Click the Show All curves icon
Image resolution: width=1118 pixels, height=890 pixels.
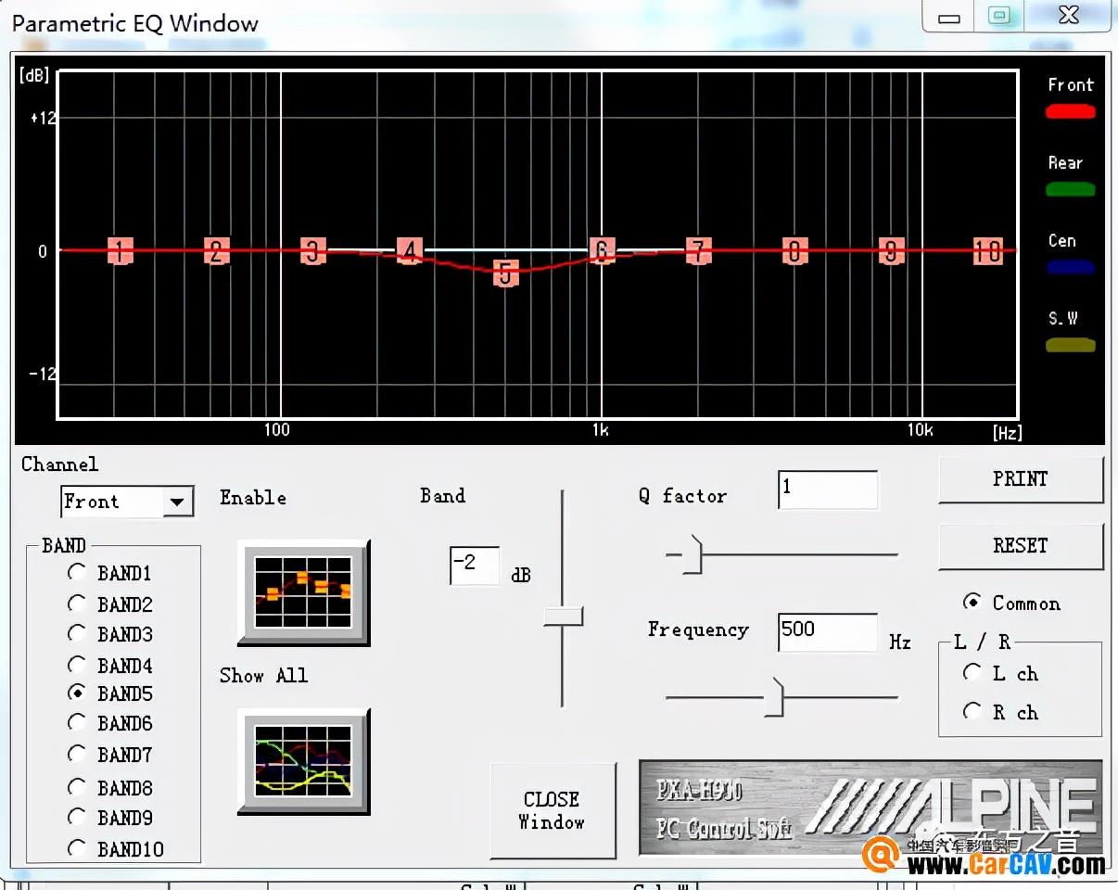(303, 760)
